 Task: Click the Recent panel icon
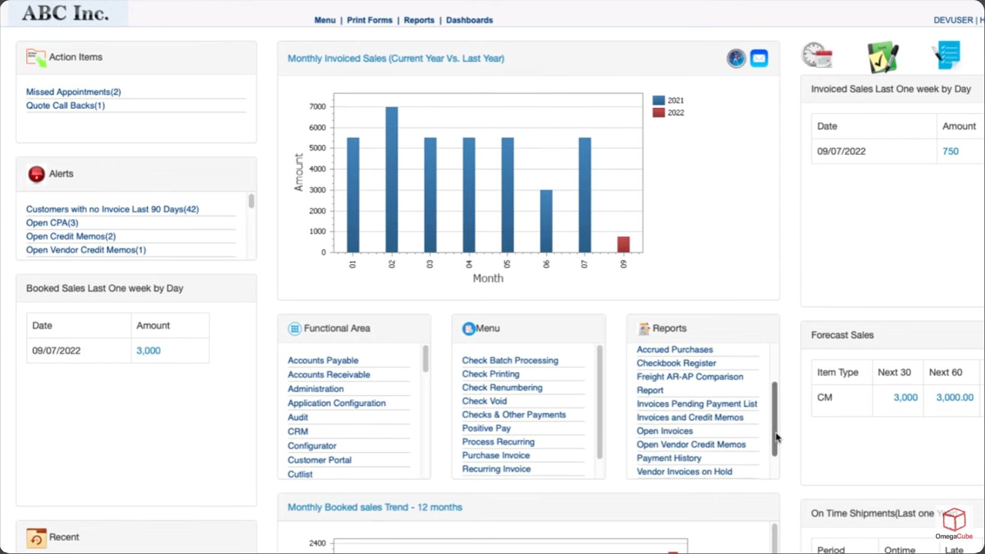point(36,538)
